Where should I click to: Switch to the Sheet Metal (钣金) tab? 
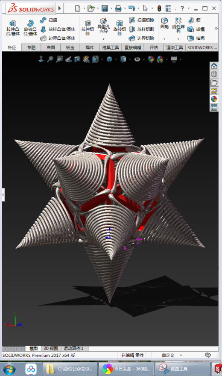70,47
